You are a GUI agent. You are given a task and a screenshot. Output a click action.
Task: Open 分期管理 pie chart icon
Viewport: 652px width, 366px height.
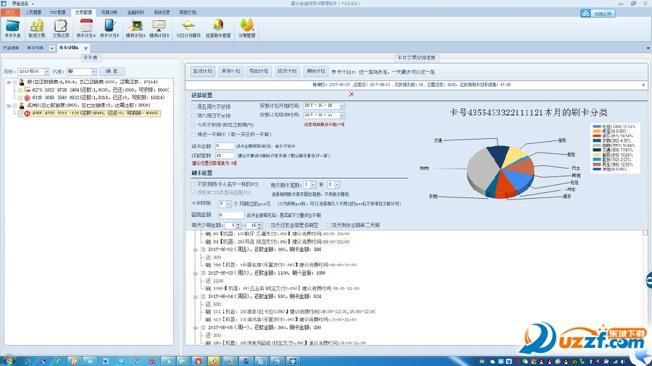coord(247,29)
